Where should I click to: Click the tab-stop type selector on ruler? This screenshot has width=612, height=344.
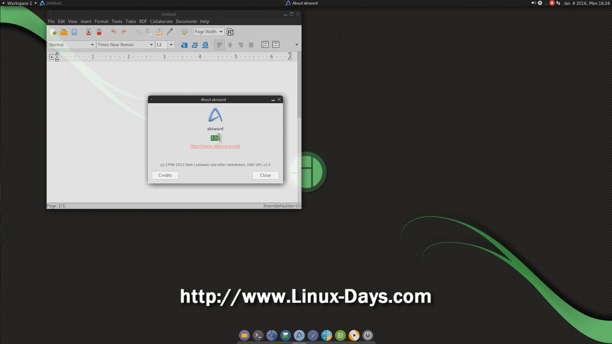[x=52, y=57]
